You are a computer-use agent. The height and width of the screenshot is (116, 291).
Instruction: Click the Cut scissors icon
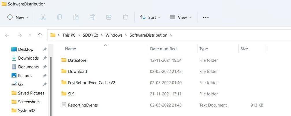coord(43,17)
